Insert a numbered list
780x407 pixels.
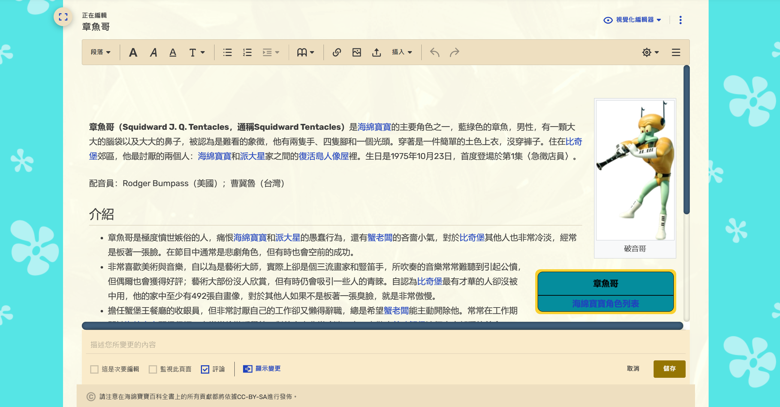247,53
